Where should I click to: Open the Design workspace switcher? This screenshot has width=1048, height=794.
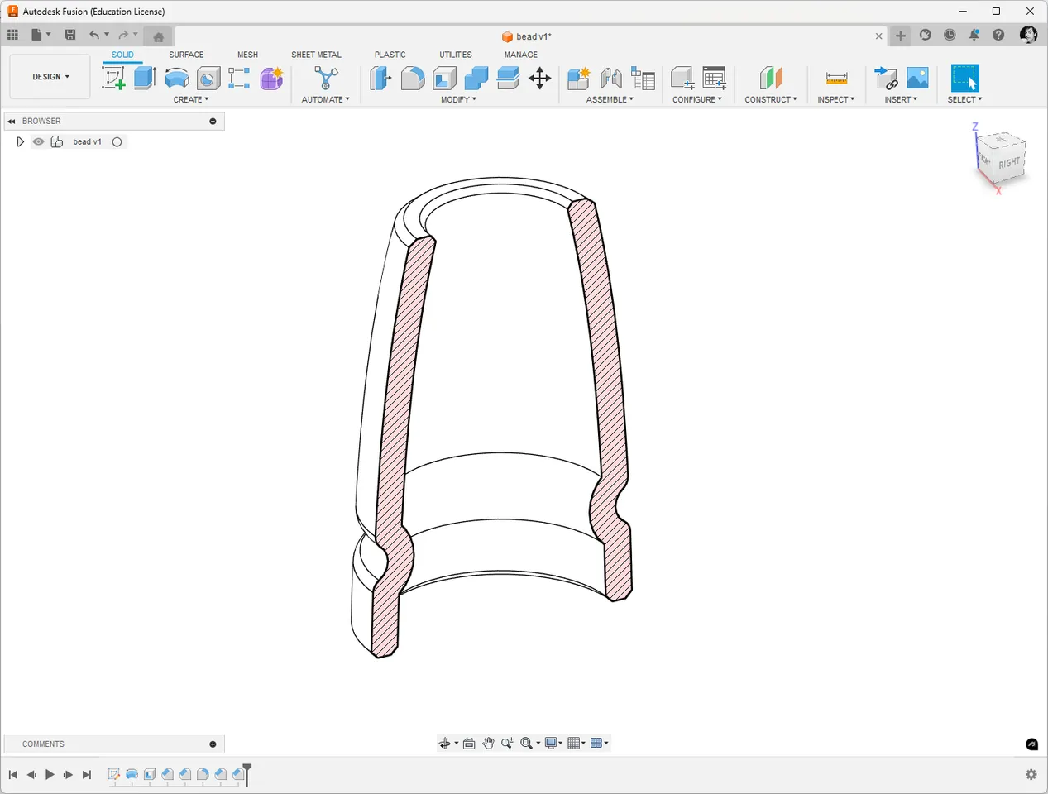[x=49, y=76]
